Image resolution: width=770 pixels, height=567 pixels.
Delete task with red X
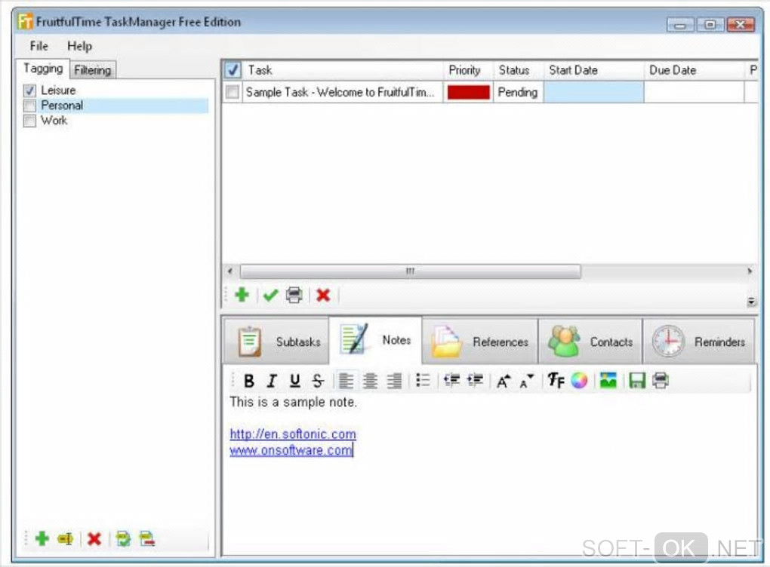pos(323,296)
